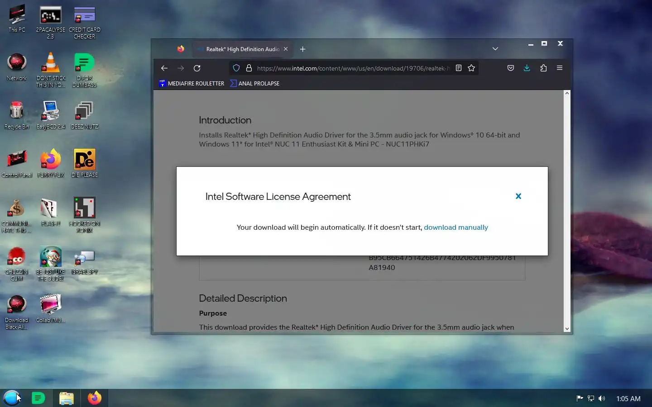Go forward in Firefox
Screen dimensions: 652x407
click(x=181, y=68)
